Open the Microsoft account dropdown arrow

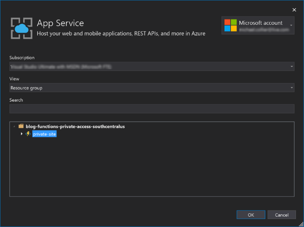(291, 25)
